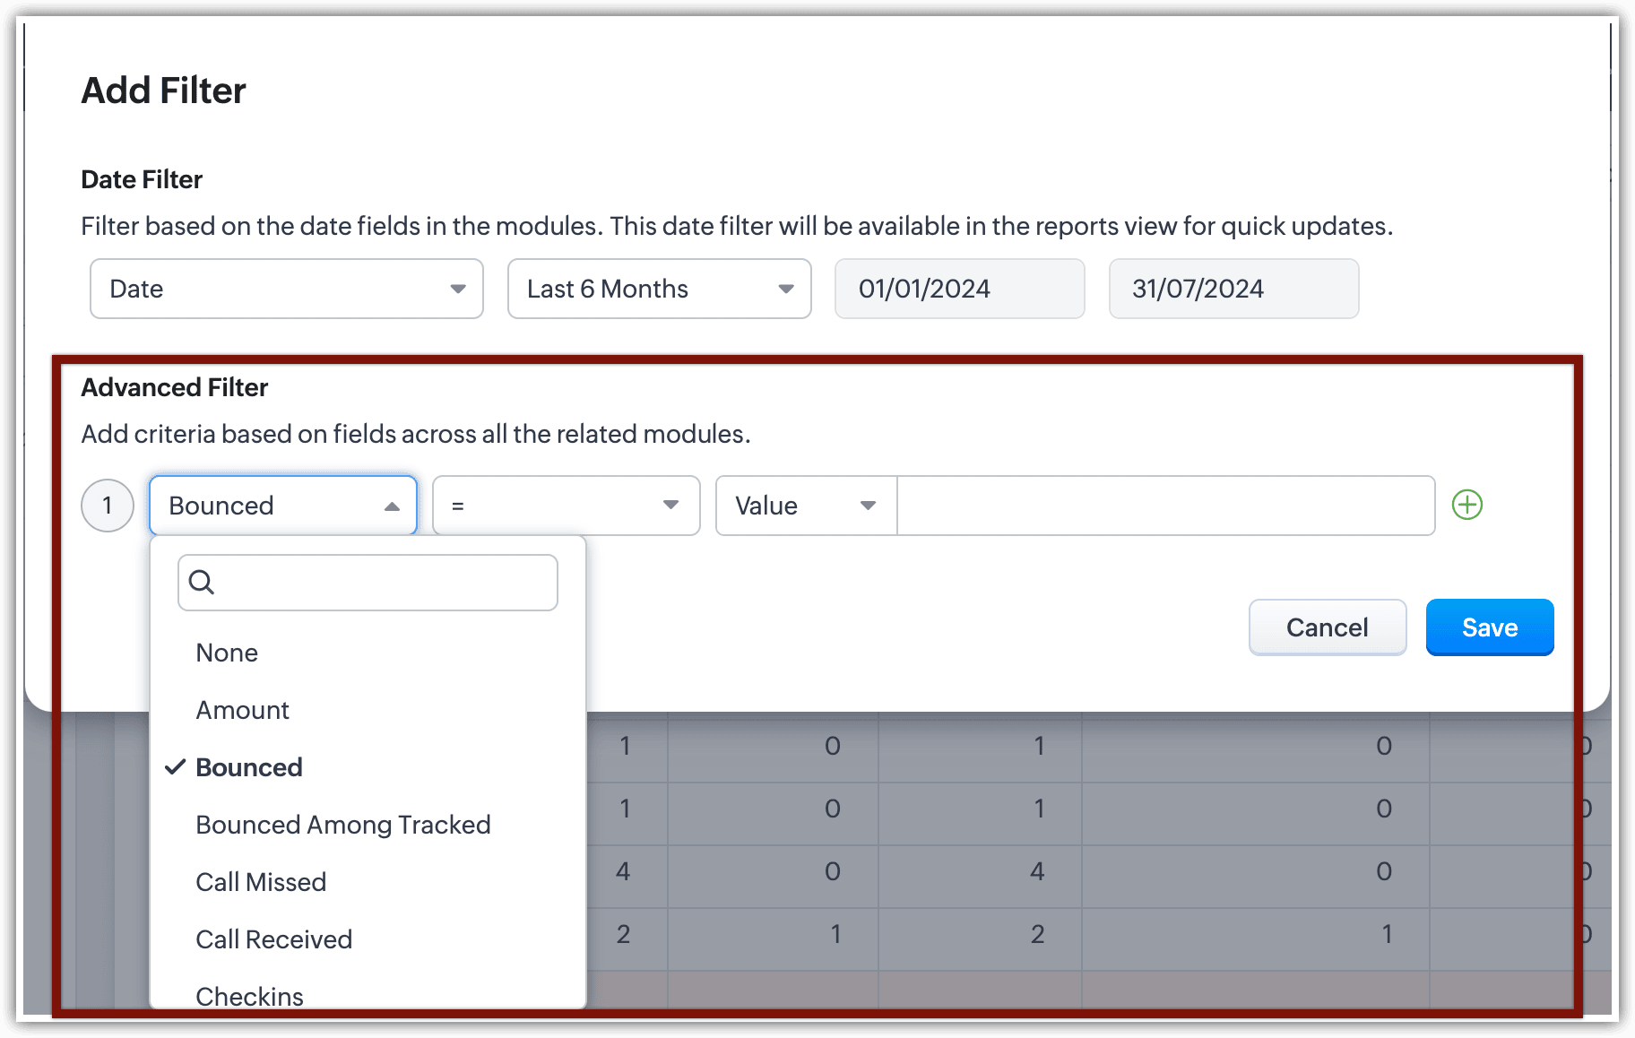Open the Value type dropdown
Screen dimensions: 1635x1038
[805, 506]
